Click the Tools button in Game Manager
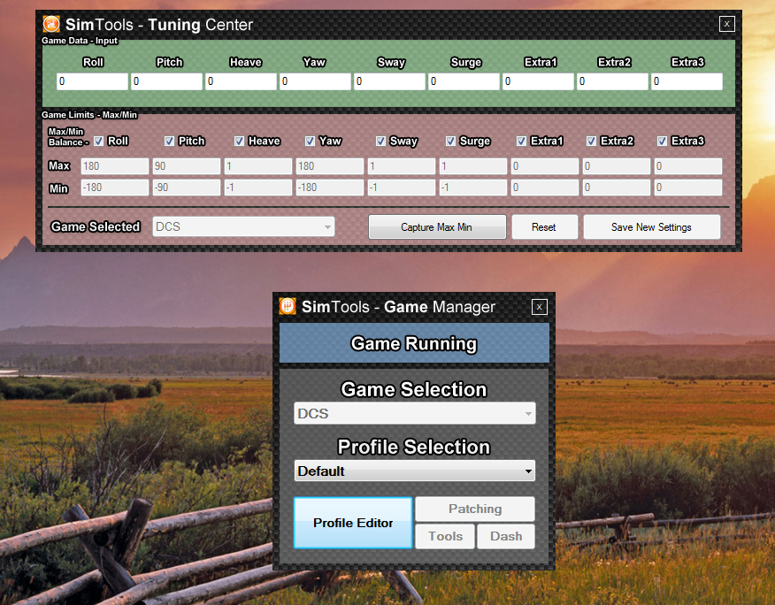Image resolution: width=775 pixels, height=605 pixels. pos(445,536)
